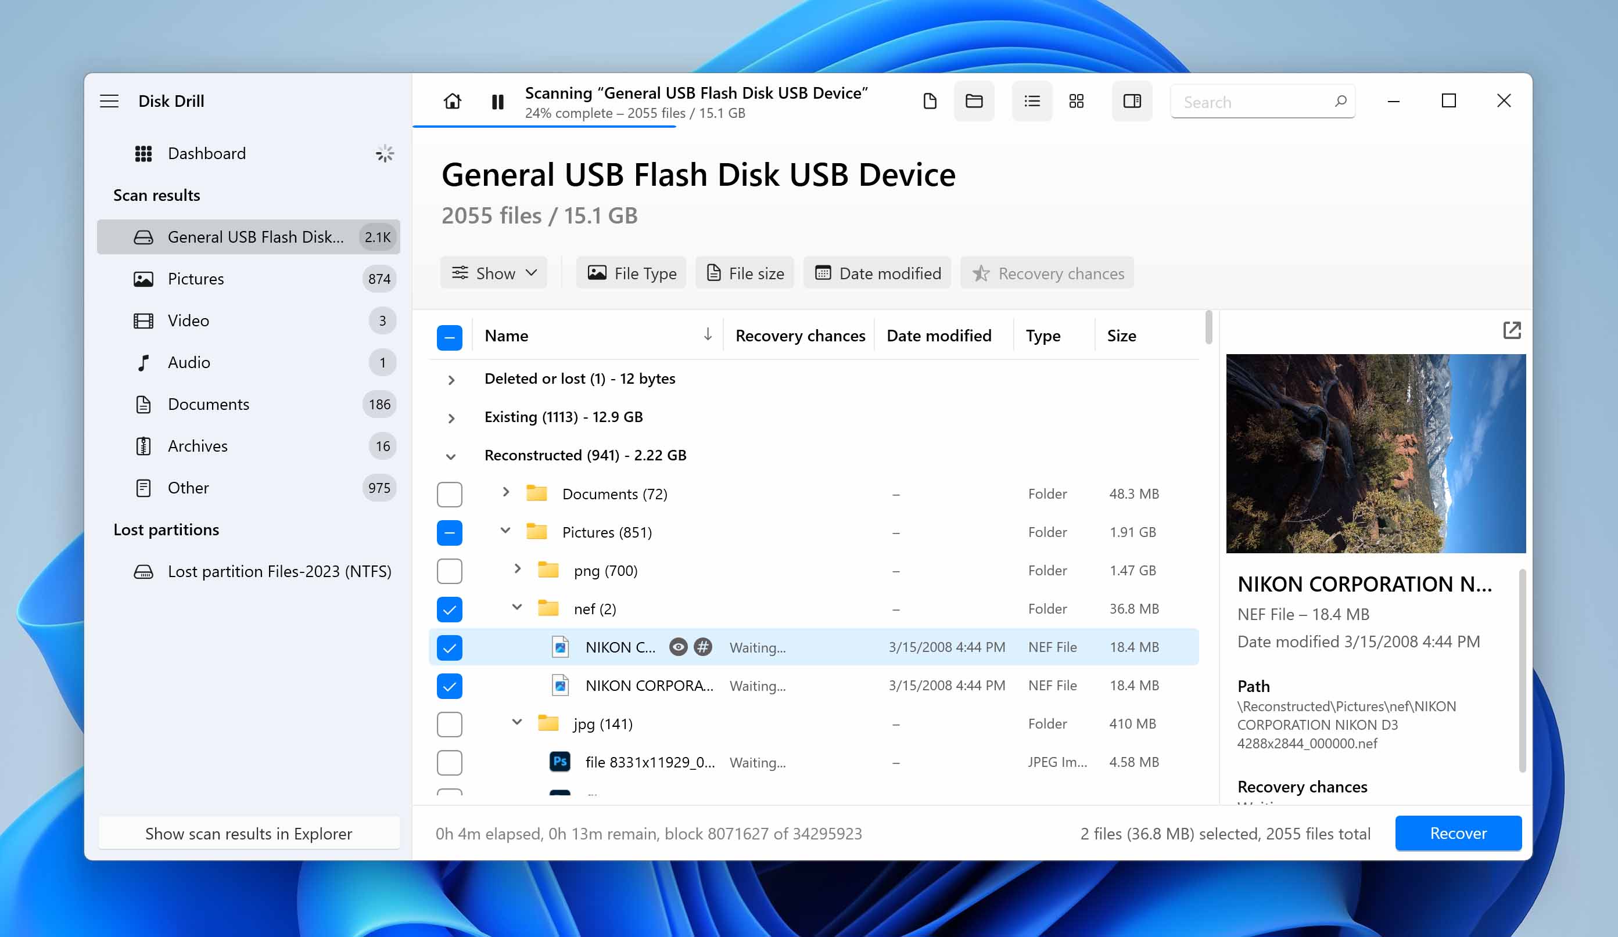The height and width of the screenshot is (937, 1618).
Task: Click Show scan results in Explorer
Action: coord(249,833)
